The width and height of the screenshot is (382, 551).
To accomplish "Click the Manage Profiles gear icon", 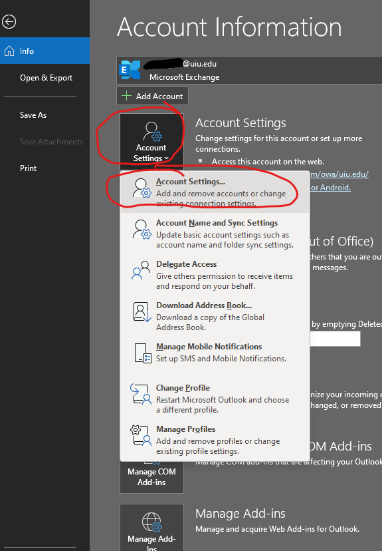I will point(141,435).
